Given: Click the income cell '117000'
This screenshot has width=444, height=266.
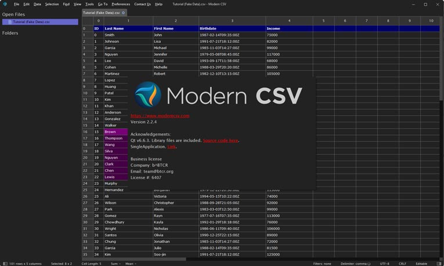Looking at the screenshot, I should (x=289, y=54).
